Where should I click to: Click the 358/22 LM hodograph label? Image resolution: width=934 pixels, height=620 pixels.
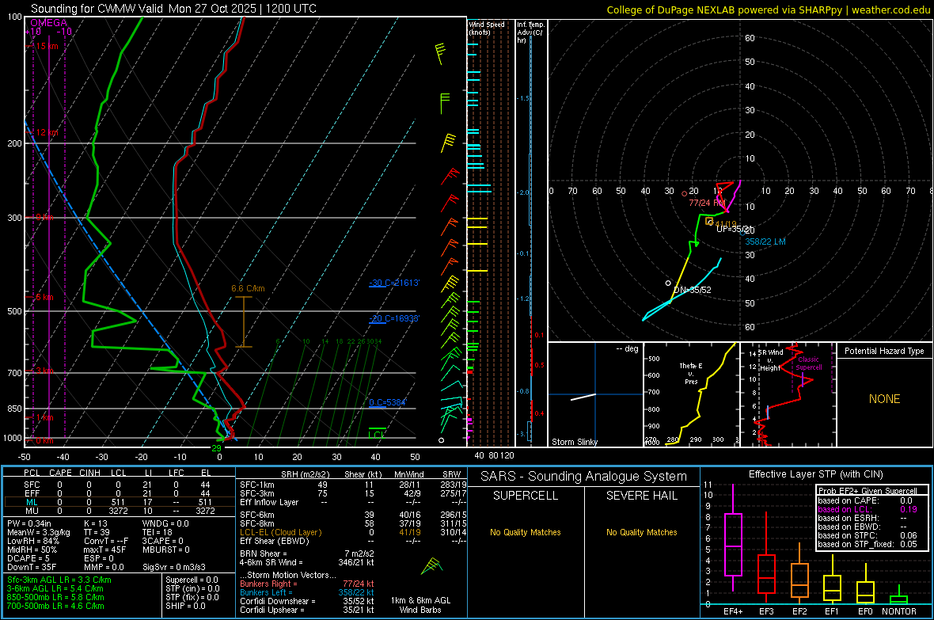(765, 242)
